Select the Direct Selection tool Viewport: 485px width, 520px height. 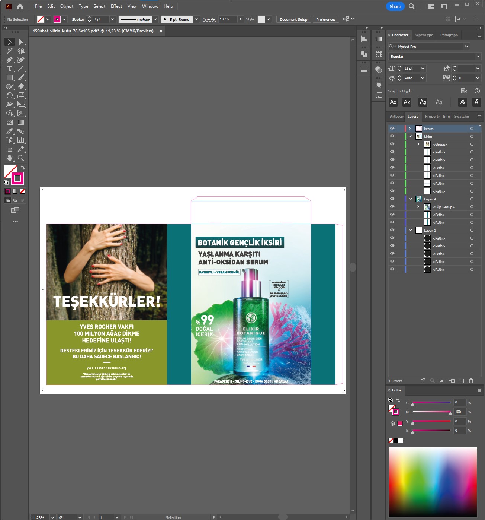[x=21, y=42]
